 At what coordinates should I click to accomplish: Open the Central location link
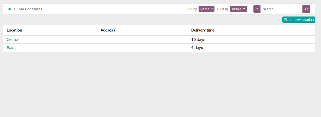click(13, 39)
